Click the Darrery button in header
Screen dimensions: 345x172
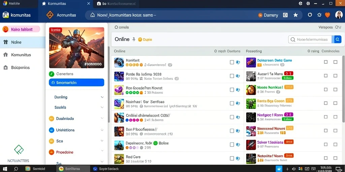click(268, 15)
